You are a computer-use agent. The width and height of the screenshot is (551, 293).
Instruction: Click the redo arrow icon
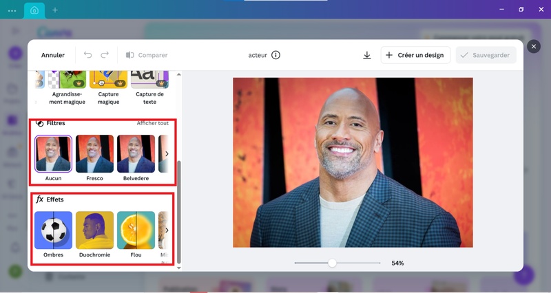click(105, 55)
